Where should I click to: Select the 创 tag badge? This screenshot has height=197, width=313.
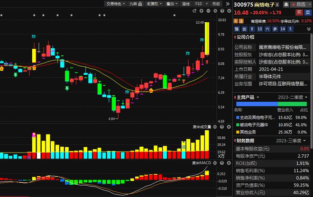click(244, 29)
